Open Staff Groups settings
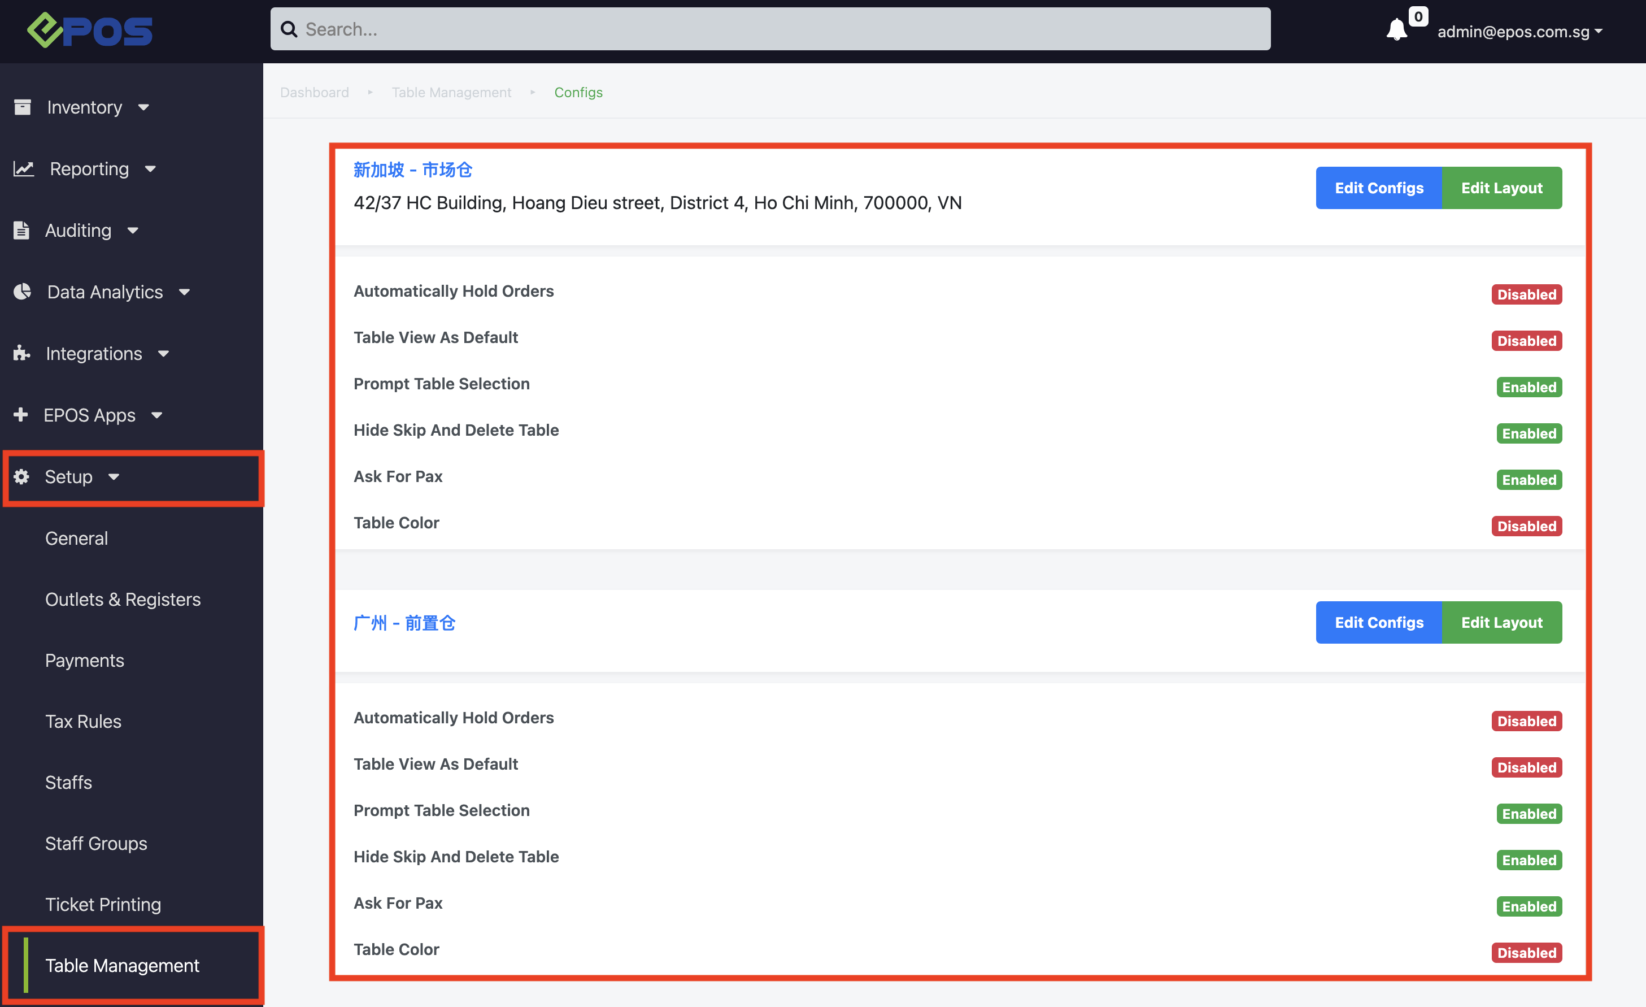Image resolution: width=1646 pixels, height=1007 pixels. point(96,843)
